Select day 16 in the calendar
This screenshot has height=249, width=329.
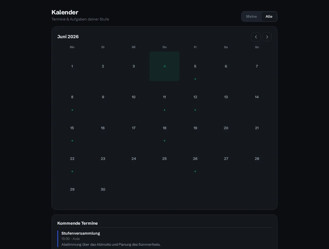(x=103, y=128)
